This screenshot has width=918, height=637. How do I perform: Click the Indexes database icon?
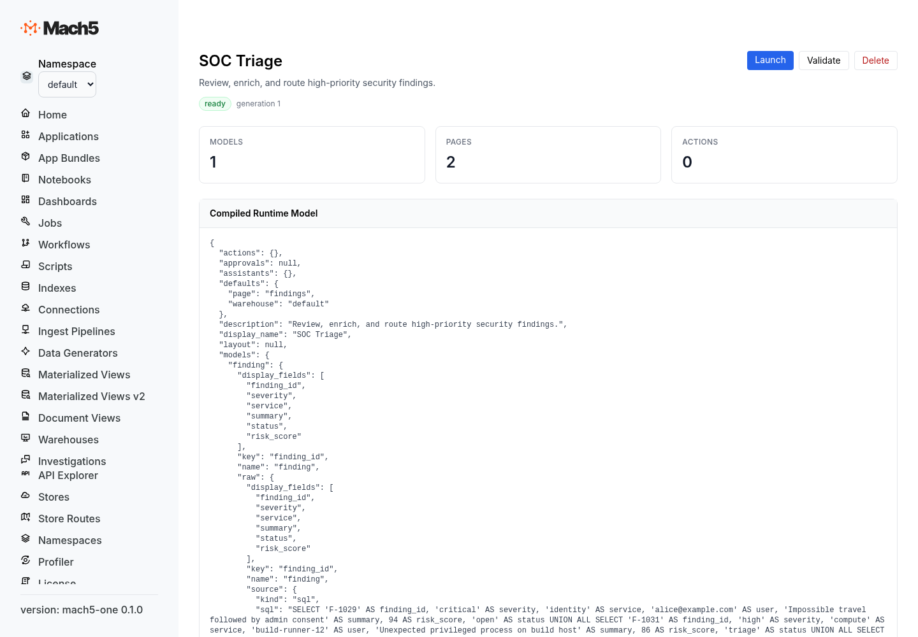click(25, 287)
